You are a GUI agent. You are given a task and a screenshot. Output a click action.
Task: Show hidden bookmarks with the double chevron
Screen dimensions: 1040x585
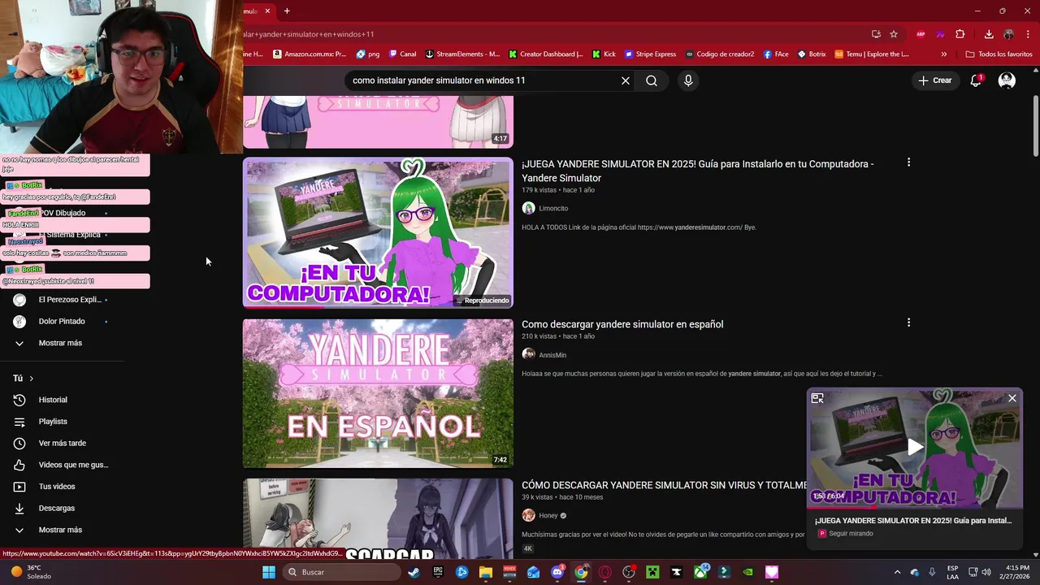coord(943,54)
